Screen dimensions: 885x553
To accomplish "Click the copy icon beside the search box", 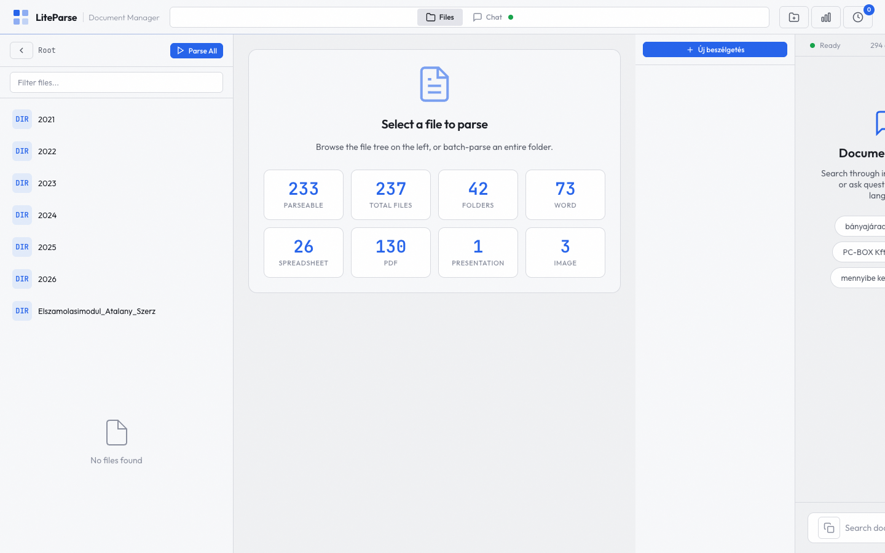I will (829, 528).
